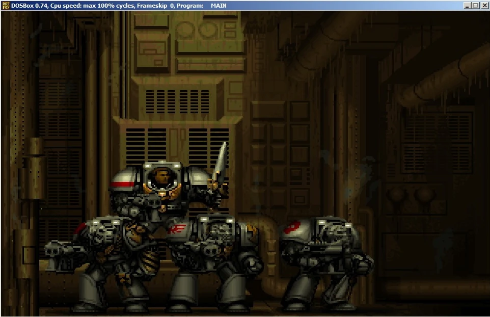
Task: Click the leftmost Terminator aiming the storm bolter
Action: point(103,264)
